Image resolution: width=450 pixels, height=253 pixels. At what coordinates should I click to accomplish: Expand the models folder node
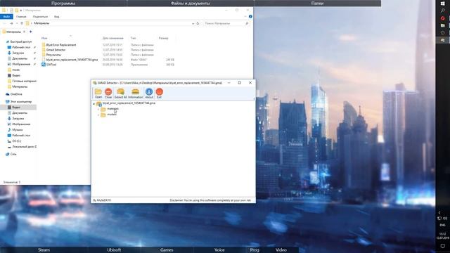pyautogui.click(x=98, y=115)
